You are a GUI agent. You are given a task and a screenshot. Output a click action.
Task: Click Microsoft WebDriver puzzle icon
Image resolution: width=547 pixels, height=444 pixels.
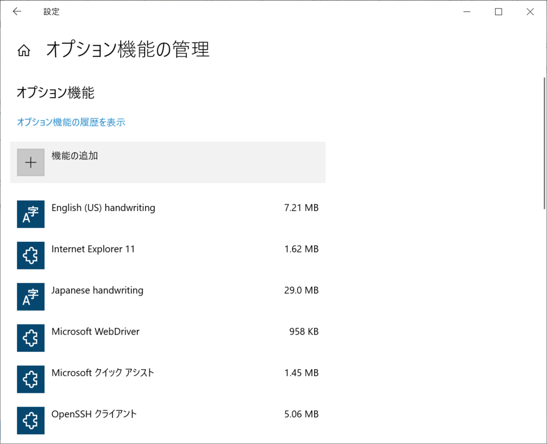[30, 338]
